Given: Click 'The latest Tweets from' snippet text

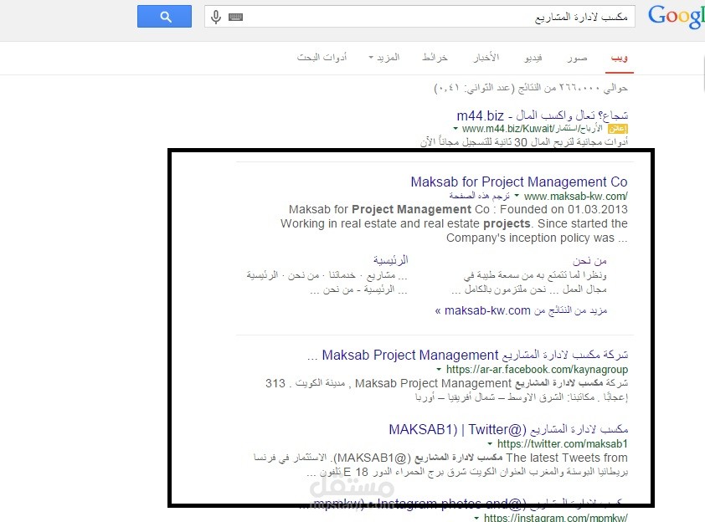Looking at the screenshot, I should click(x=567, y=458).
